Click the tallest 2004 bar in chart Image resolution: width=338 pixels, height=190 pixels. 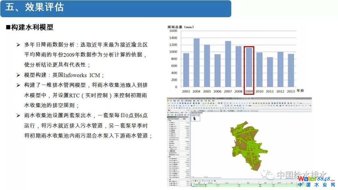coord(197,62)
